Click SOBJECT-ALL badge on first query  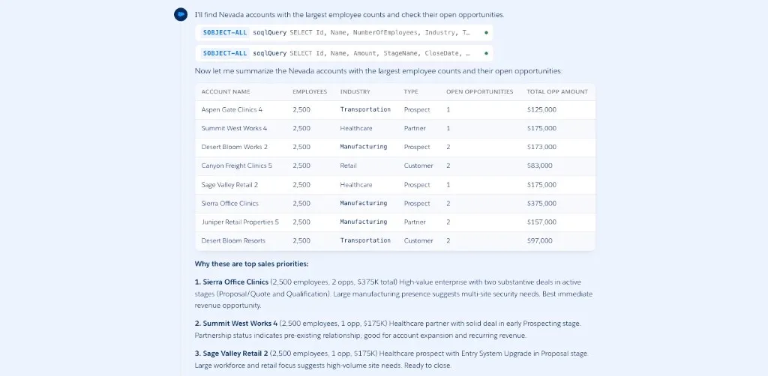click(225, 33)
